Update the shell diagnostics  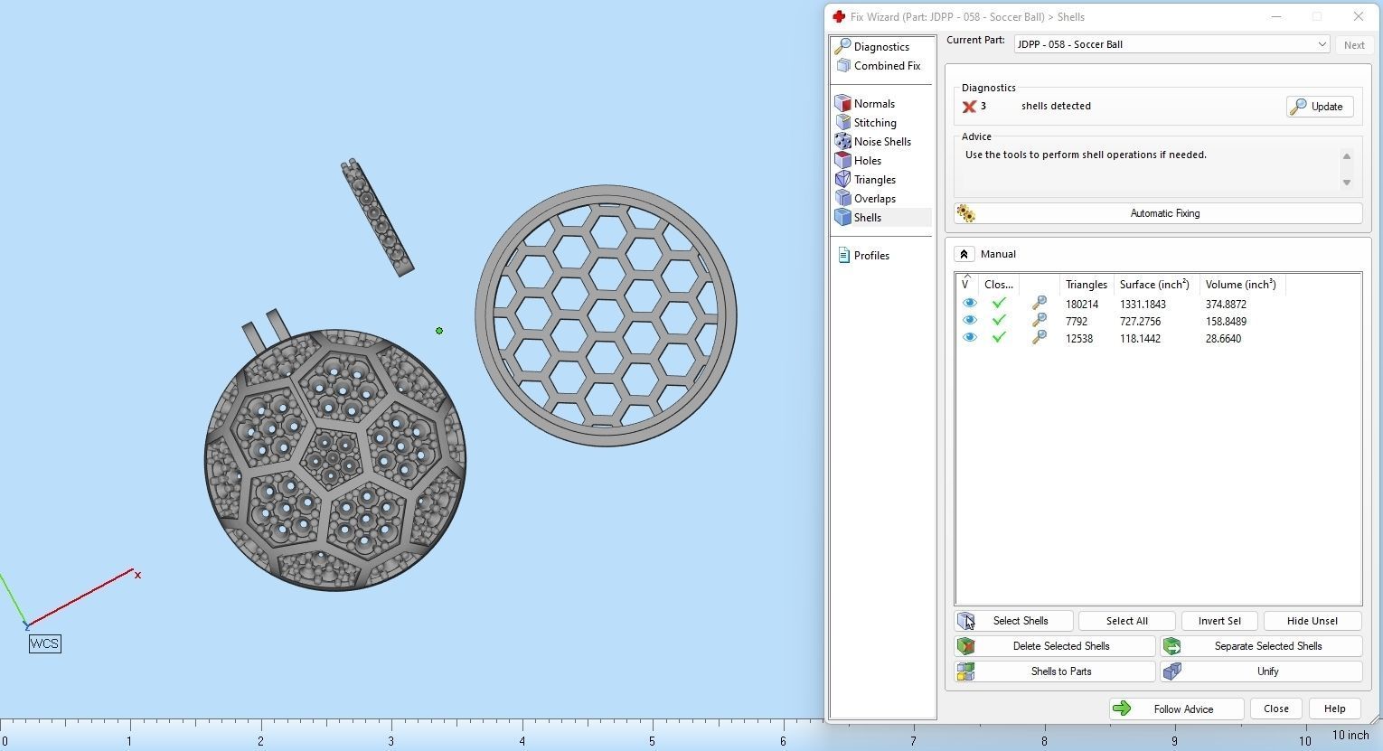(x=1320, y=107)
